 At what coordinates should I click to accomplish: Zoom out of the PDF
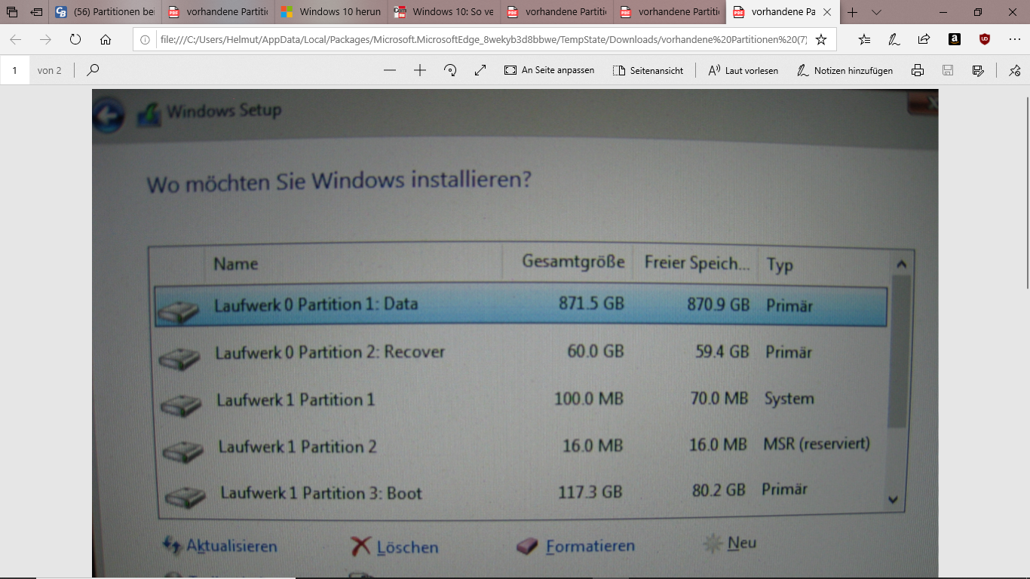click(390, 70)
